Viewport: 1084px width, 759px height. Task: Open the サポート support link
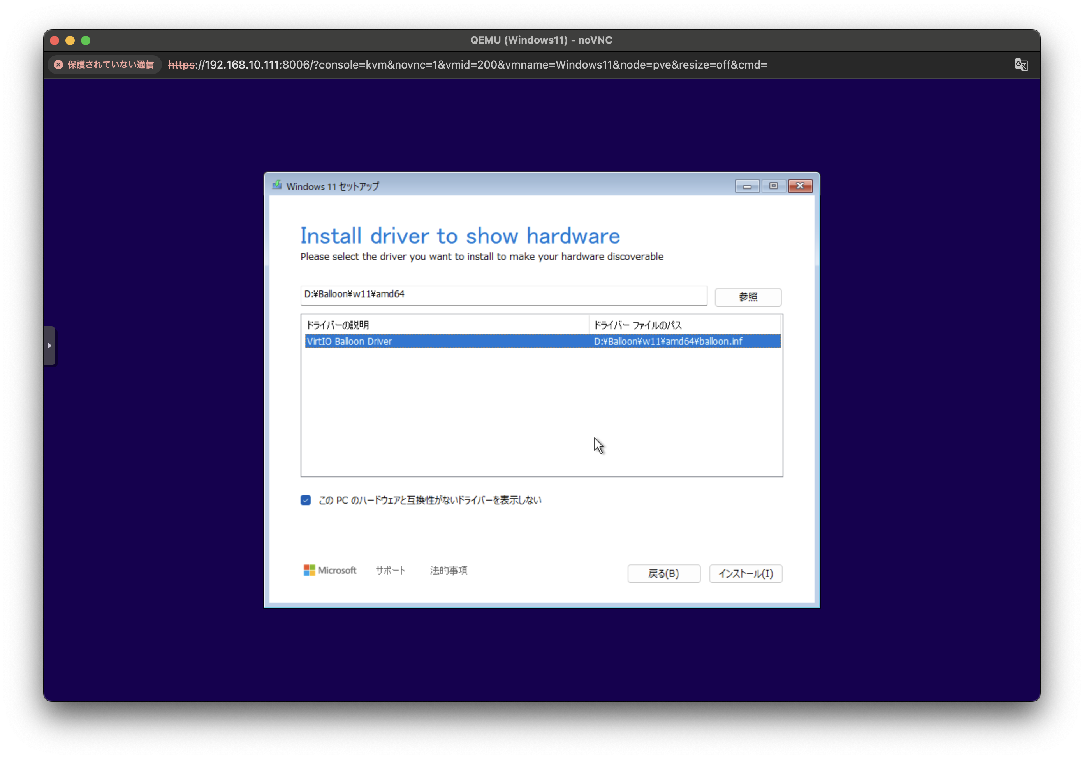click(x=391, y=570)
